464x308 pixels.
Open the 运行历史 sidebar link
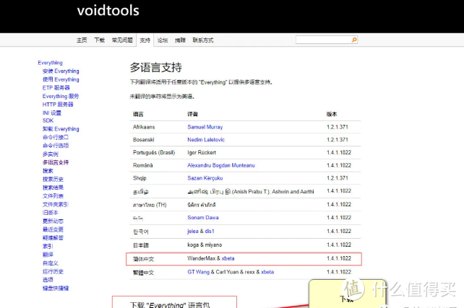coord(53,271)
